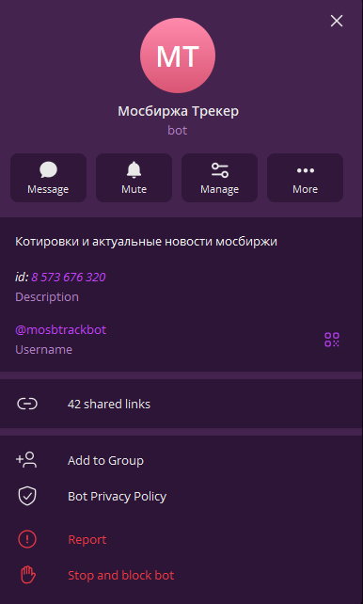
Task: Click the red hand block icon
Action: click(x=27, y=575)
